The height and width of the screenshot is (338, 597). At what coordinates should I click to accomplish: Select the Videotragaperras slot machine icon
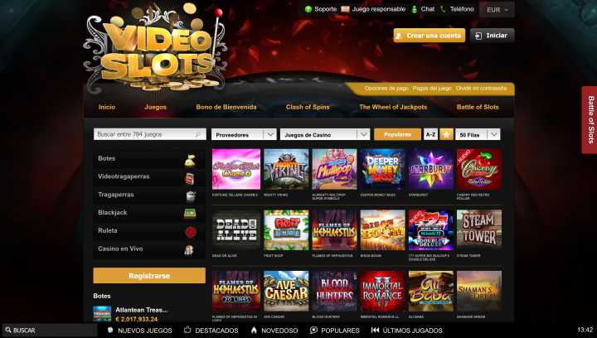190,178
